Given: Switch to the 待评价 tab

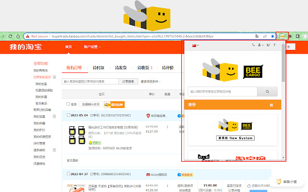Looking at the screenshot, I should pyautogui.click(x=167, y=68).
